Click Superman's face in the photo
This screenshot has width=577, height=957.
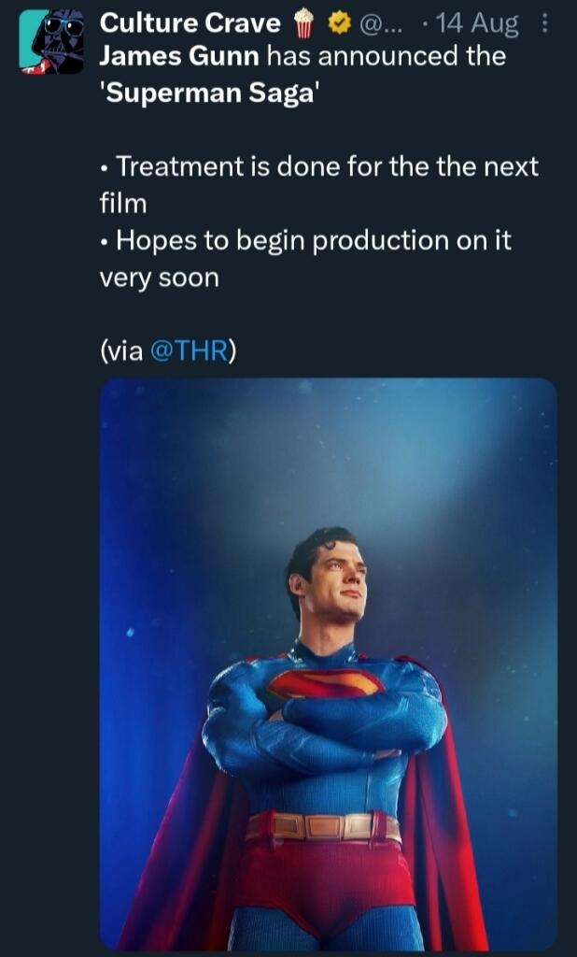point(336,579)
